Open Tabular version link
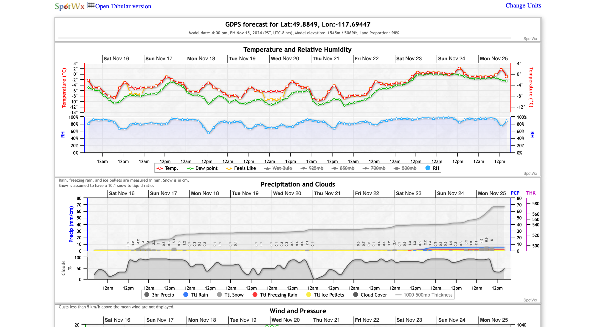Screen dimensions: 596x327 (123, 6)
